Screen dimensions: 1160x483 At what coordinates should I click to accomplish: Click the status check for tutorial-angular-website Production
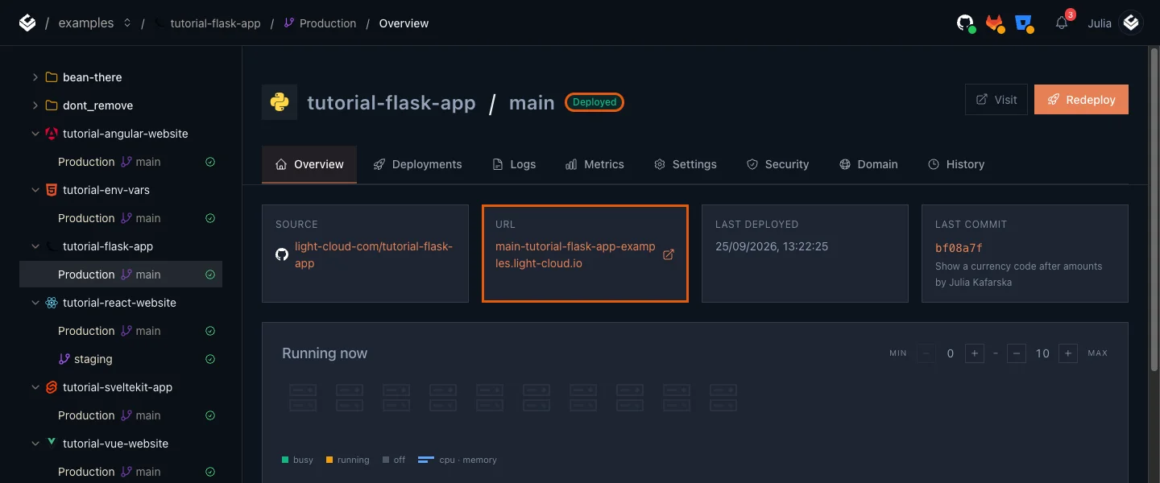[x=210, y=162]
